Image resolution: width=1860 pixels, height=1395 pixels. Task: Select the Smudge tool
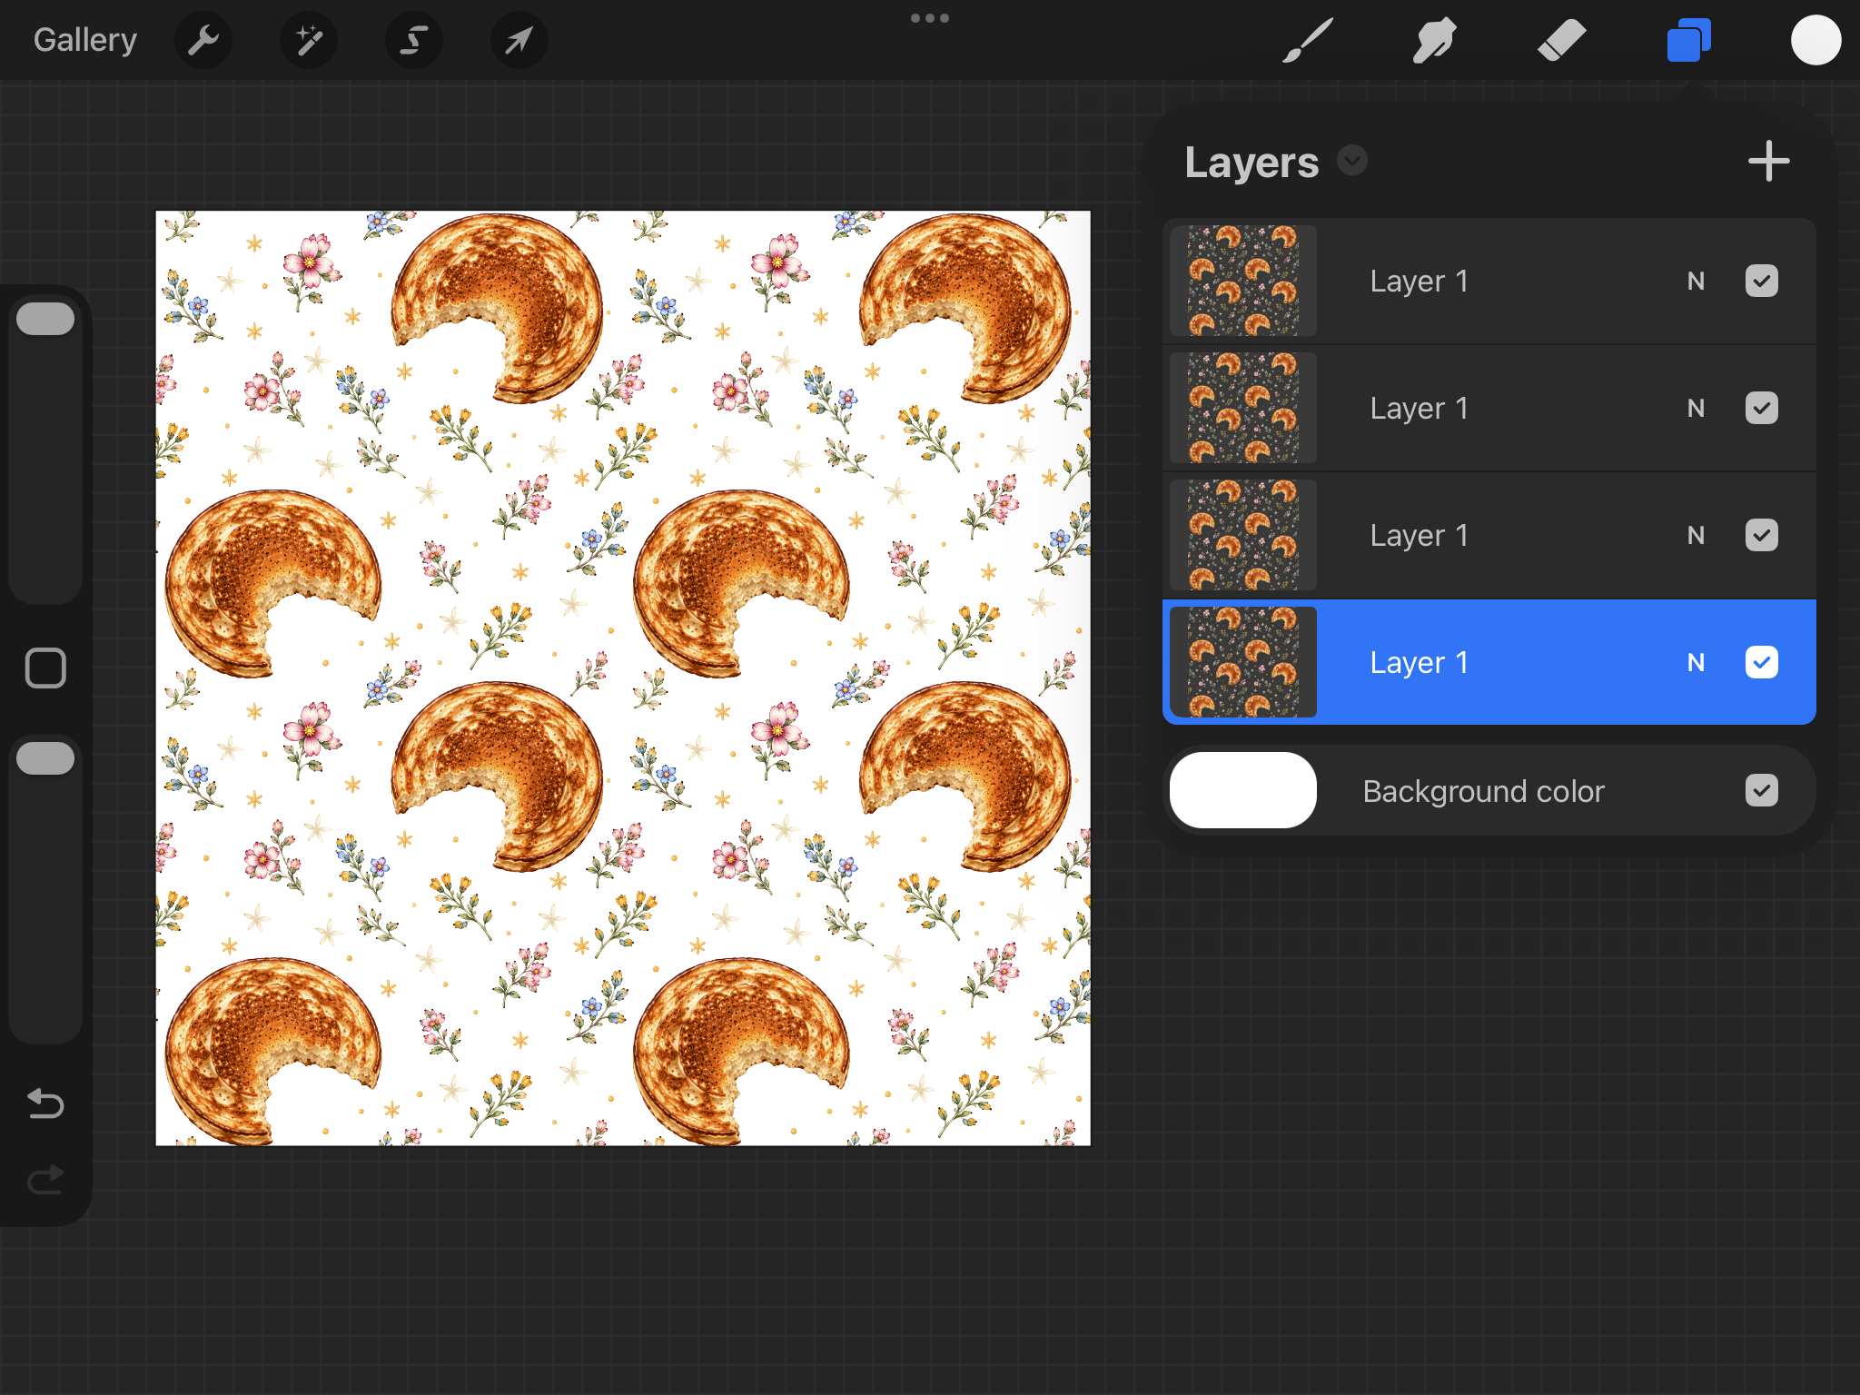[1435, 40]
